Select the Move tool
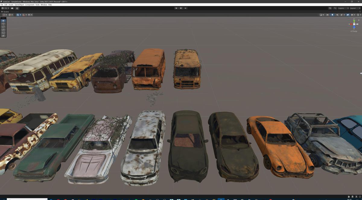This screenshot has height=200, width=362. (3, 24)
